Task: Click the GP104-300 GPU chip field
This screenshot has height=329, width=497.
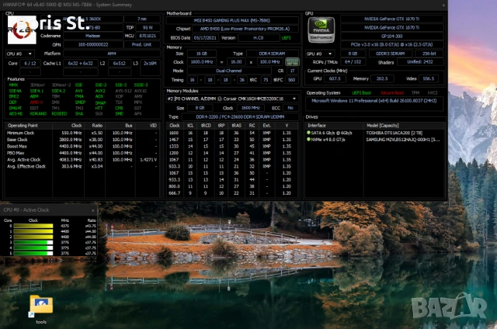Action: pos(391,36)
